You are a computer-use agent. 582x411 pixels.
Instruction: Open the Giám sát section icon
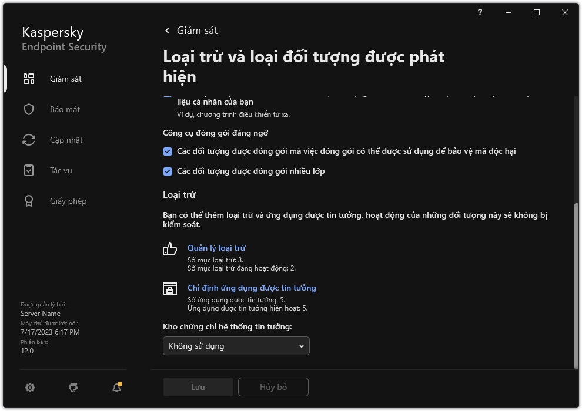tap(28, 78)
